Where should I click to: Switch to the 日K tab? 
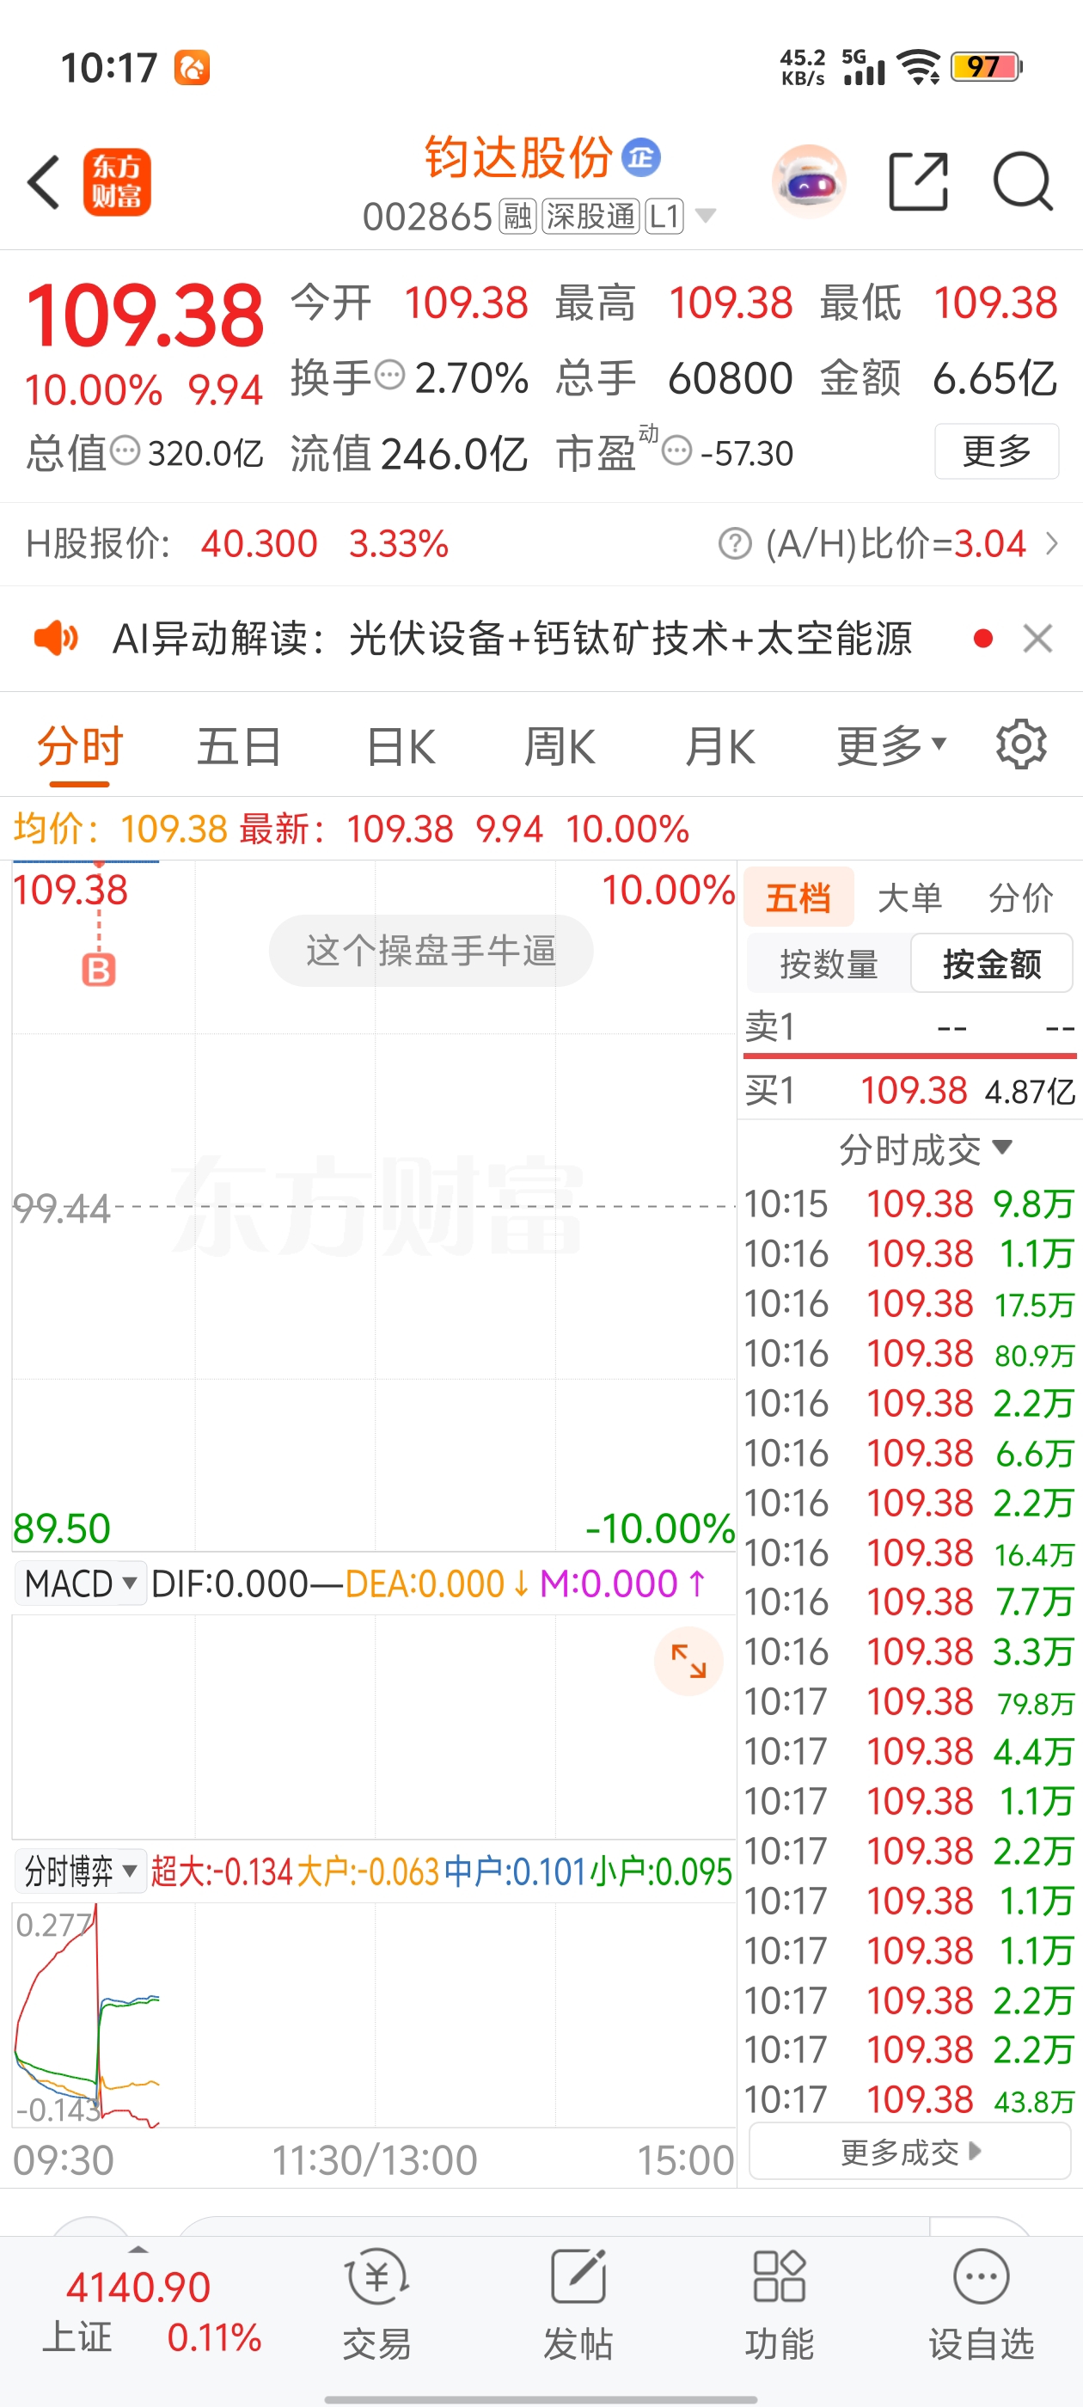pyautogui.click(x=400, y=746)
